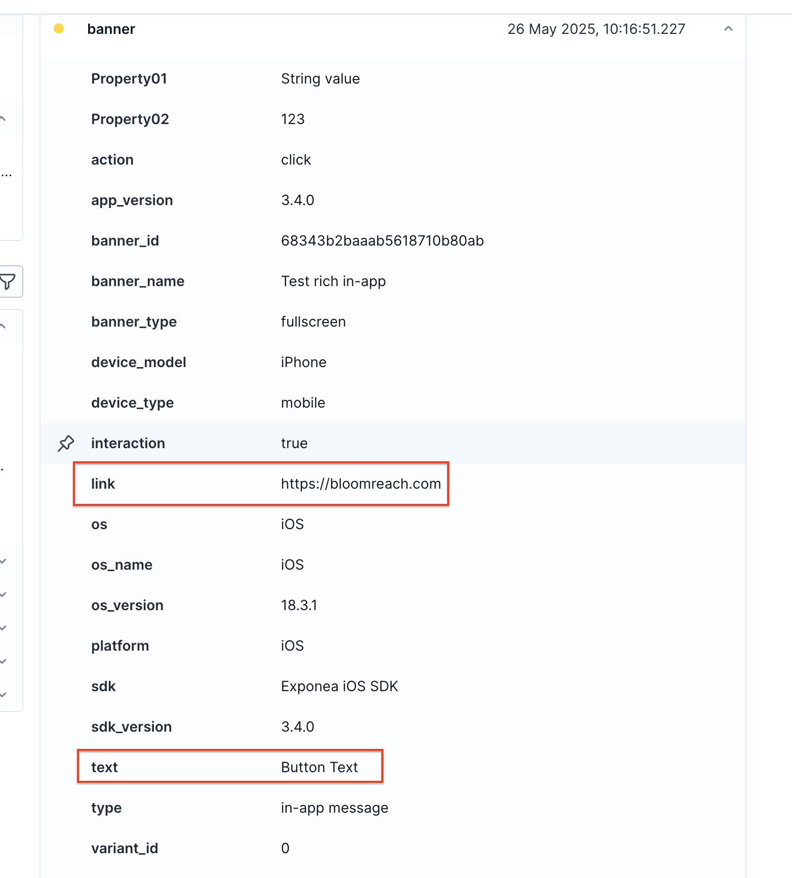
Task: Click the app_version value 3.4.0
Action: click(x=298, y=200)
